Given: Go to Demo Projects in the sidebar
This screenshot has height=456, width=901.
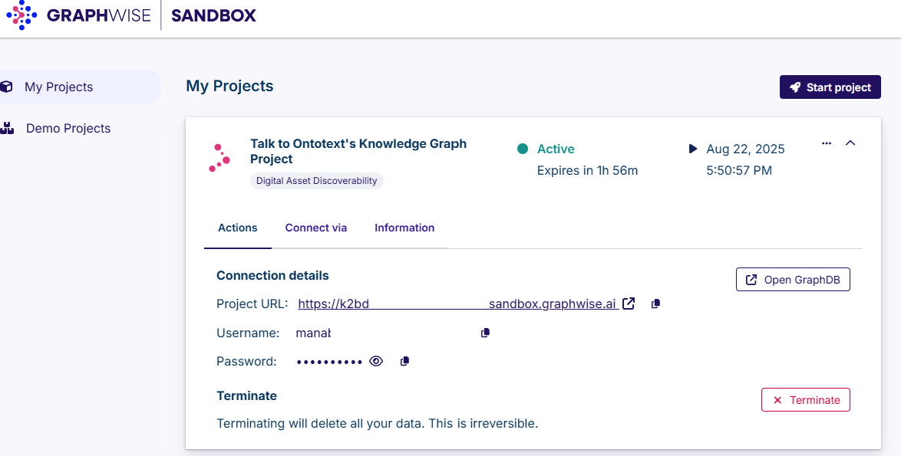Looking at the screenshot, I should [x=68, y=129].
